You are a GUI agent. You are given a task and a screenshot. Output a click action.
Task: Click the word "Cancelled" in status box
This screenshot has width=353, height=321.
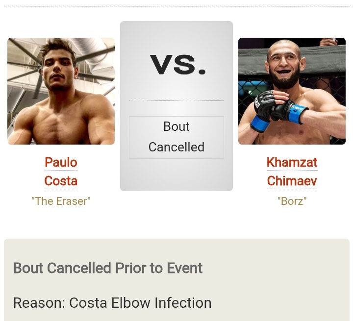(x=176, y=147)
